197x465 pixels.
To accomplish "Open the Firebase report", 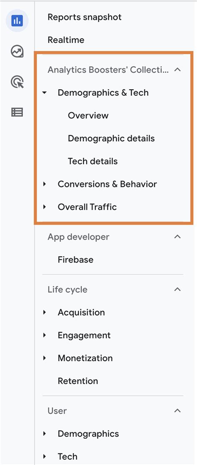I will tap(75, 260).
